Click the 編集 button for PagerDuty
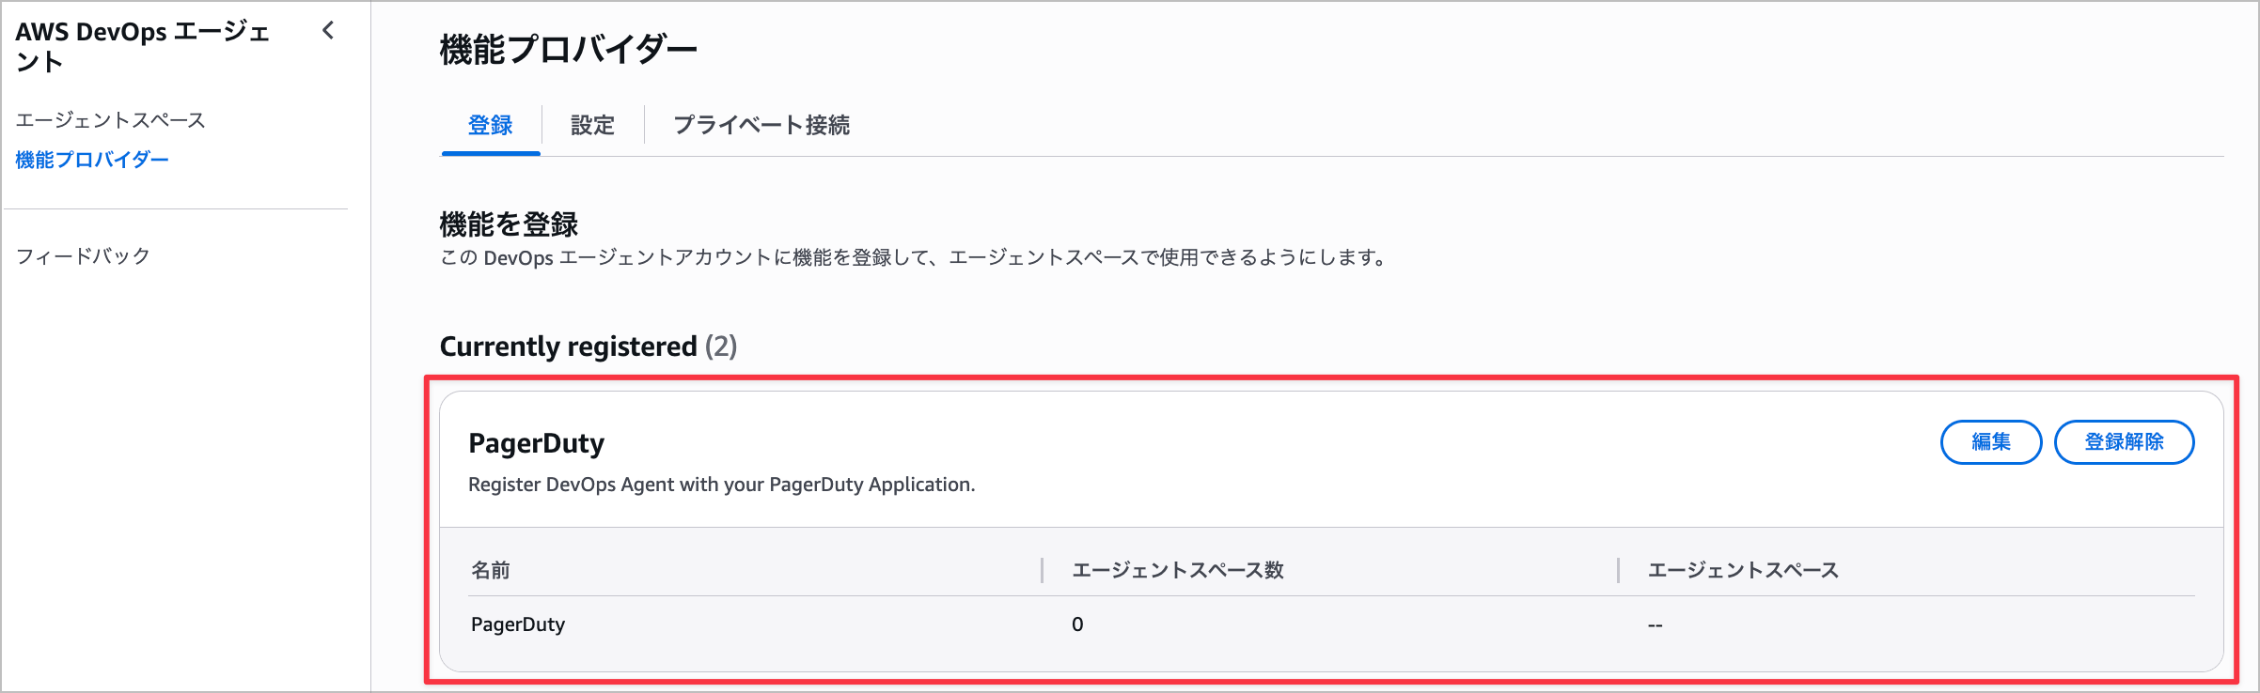This screenshot has width=2260, height=693. pos(1990,441)
